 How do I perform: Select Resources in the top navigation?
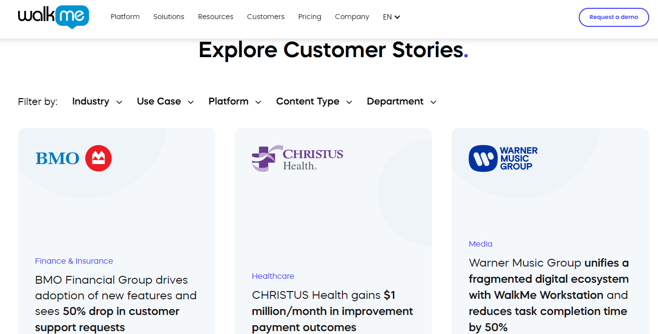pyautogui.click(x=216, y=17)
